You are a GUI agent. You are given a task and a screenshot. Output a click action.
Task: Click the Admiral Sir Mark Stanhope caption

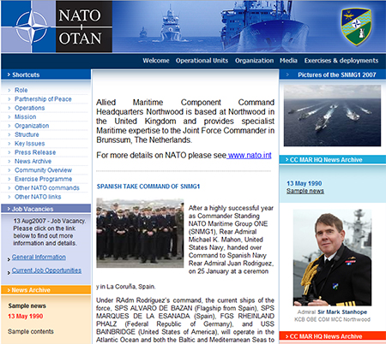pyautogui.click(x=332, y=312)
